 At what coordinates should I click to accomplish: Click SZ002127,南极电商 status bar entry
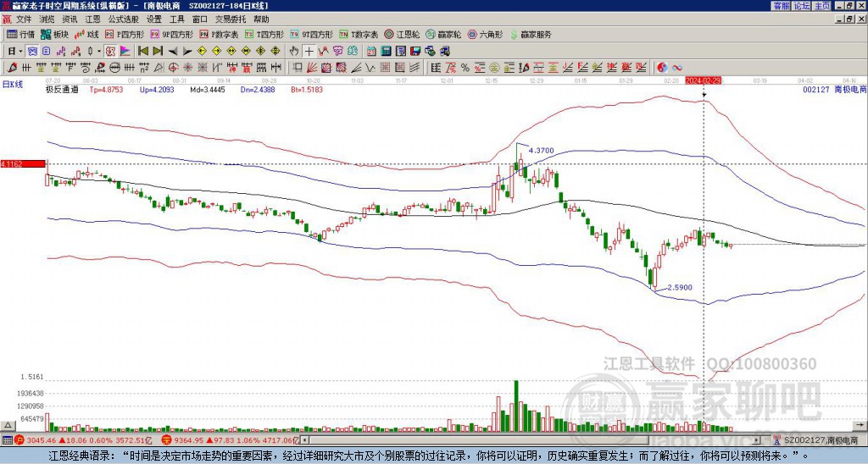(x=821, y=440)
